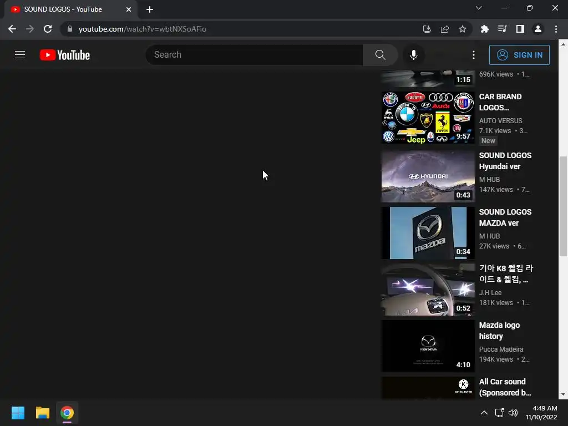Open the Mazda sign video thumbnail
Screen dimensions: 568x426
click(428, 233)
